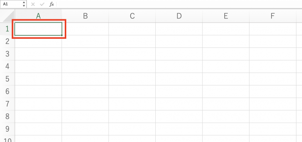Click the cancel X icon in formula bar
Viewport: 302px width, 142px height.
pos(33,4)
